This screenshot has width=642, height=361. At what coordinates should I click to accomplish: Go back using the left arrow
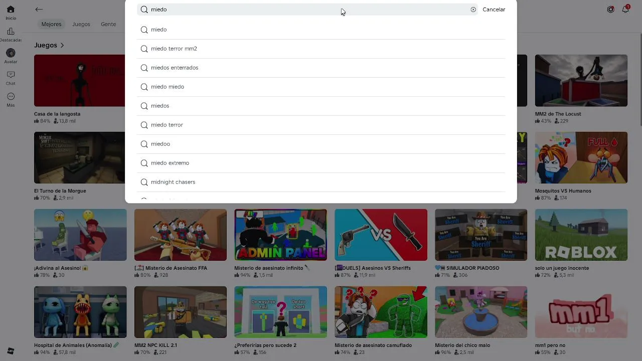39,10
